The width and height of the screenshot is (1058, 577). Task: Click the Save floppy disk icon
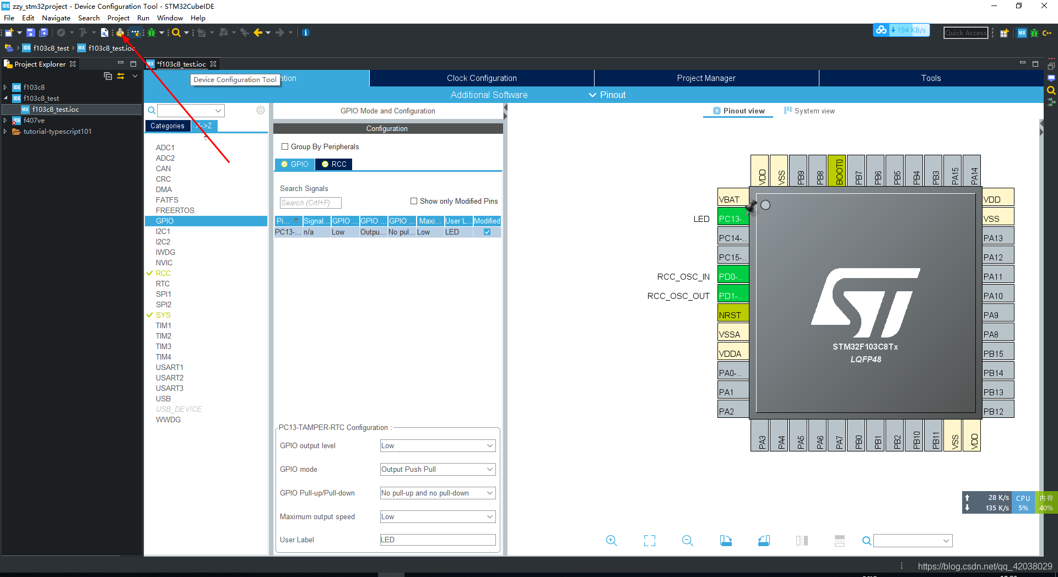point(31,32)
